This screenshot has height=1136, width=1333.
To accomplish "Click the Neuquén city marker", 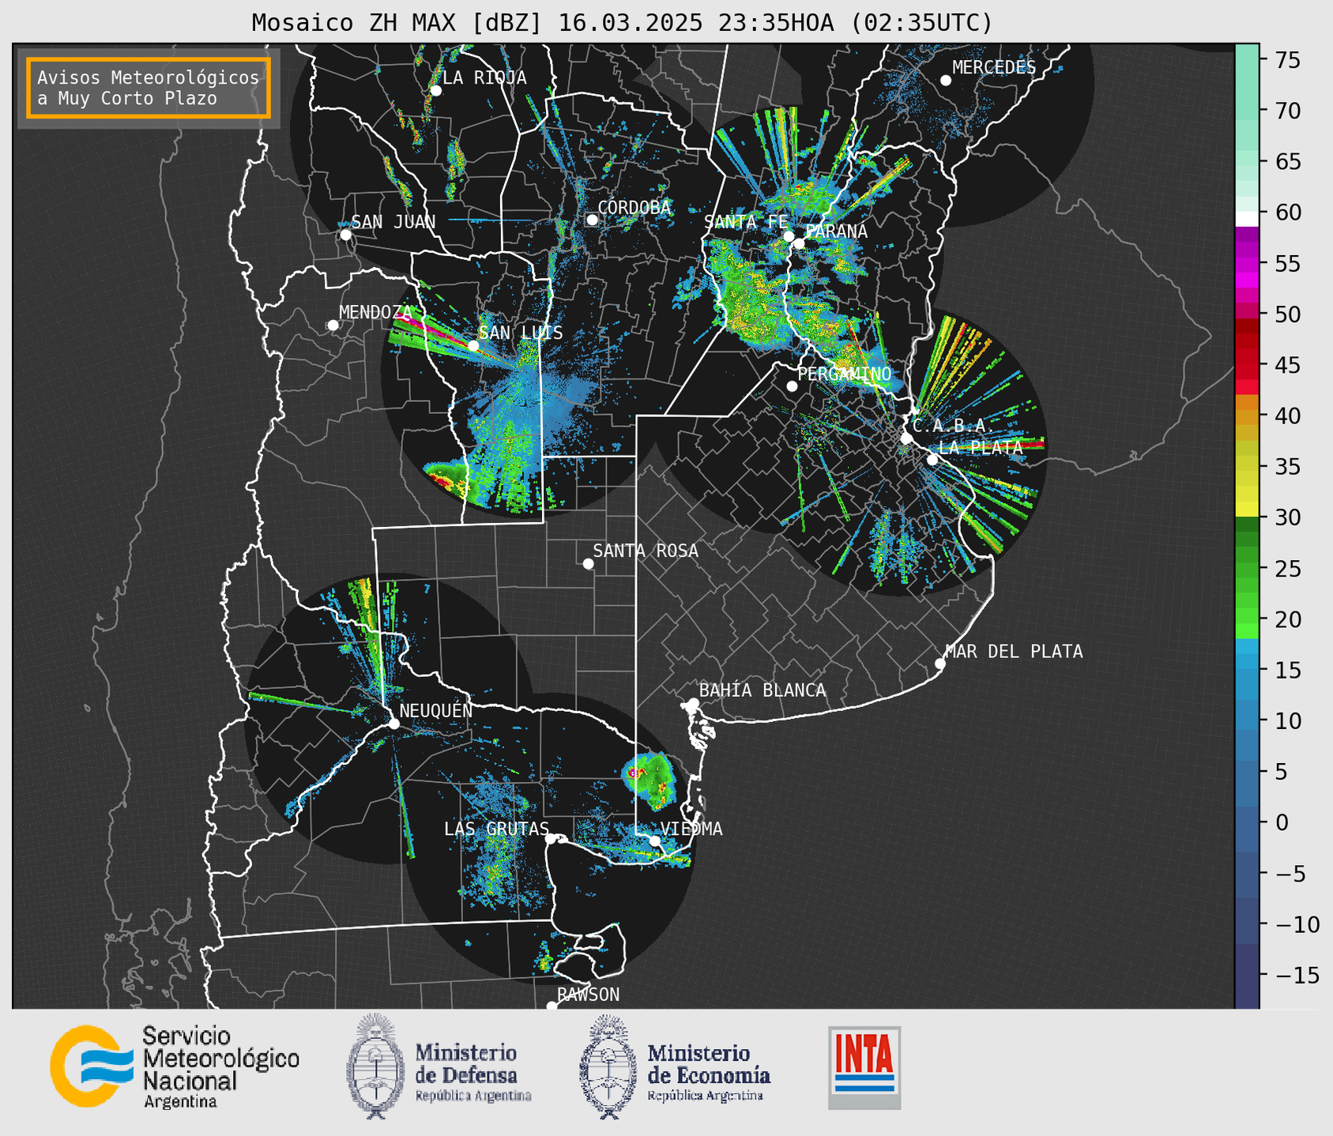I will pyautogui.click(x=393, y=724).
